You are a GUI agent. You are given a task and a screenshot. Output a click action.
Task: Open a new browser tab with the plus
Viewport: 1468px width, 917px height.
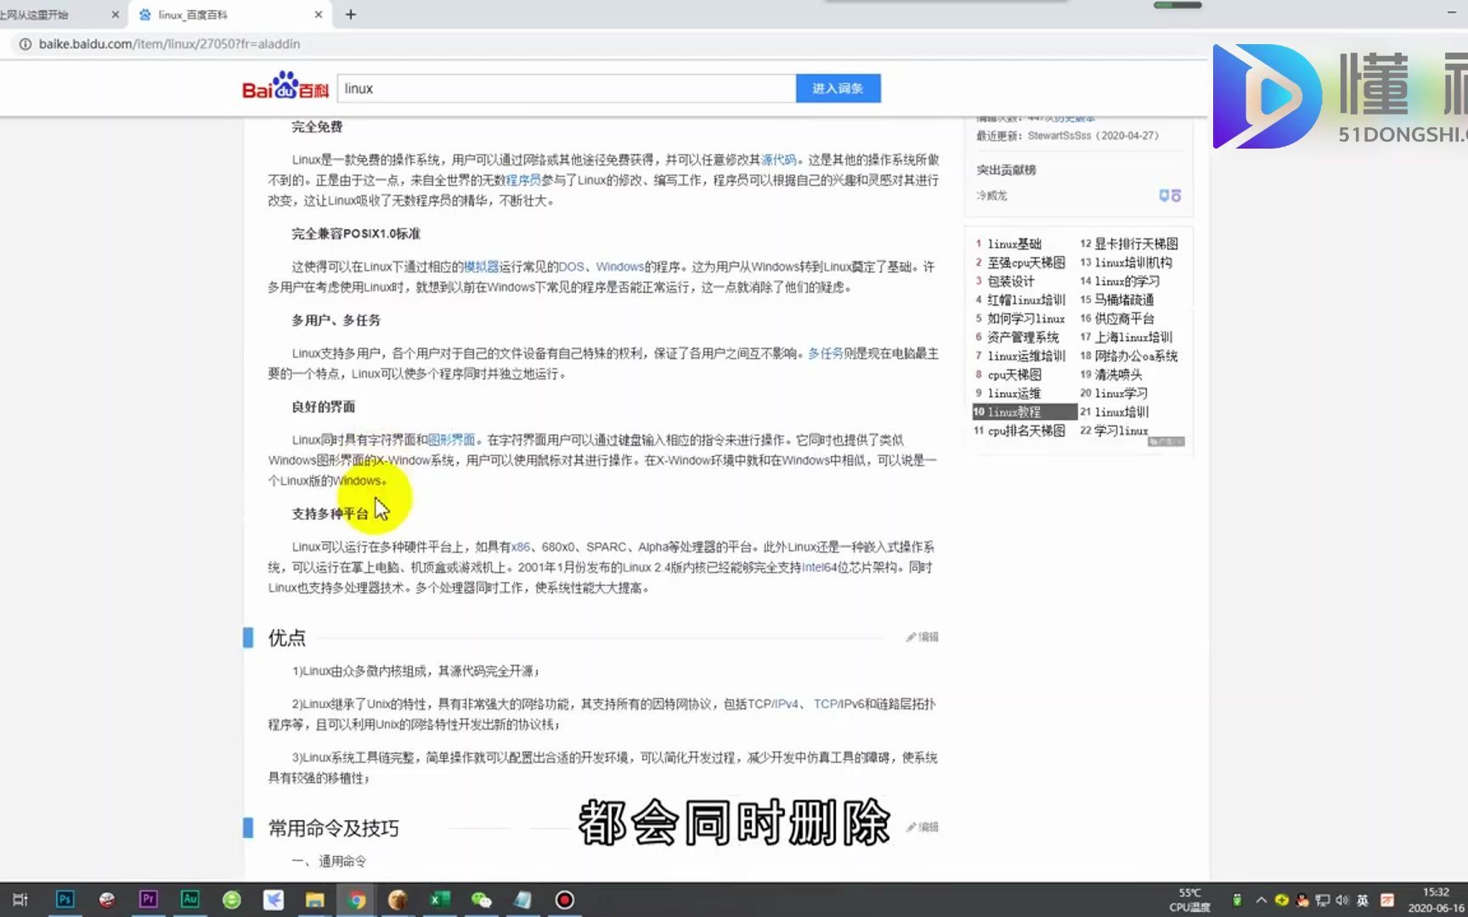(x=351, y=14)
